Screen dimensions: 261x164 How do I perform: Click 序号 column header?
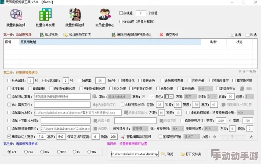(11, 42)
